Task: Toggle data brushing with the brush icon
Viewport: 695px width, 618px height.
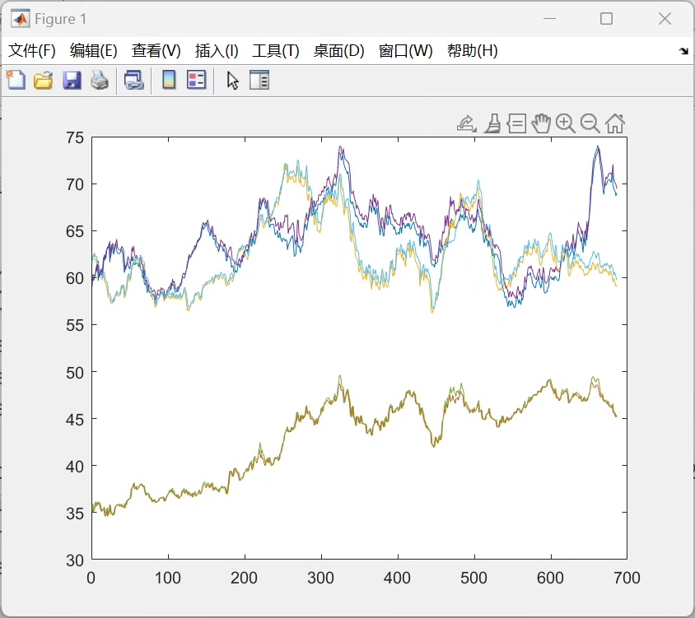Action: (x=492, y=123)
